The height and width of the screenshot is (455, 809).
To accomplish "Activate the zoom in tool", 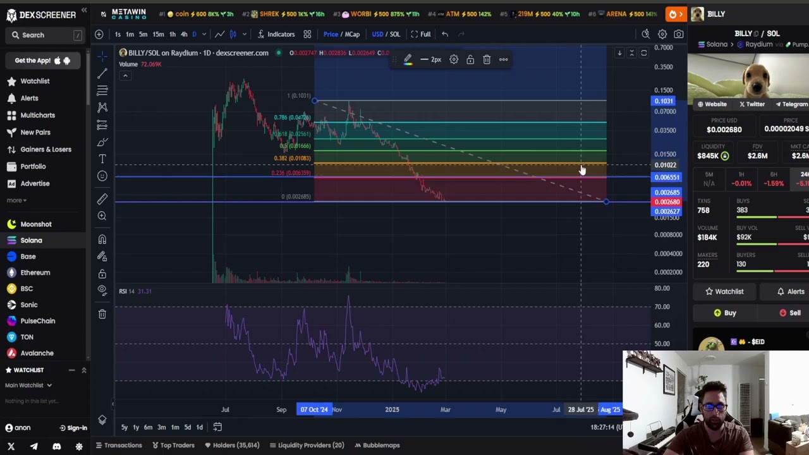I will pyautogui.click(x=102, y=216).
